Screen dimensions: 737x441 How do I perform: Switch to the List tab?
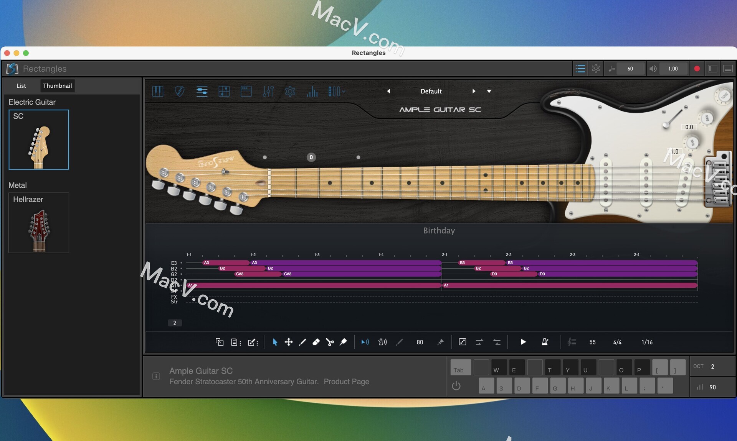tap(21, 86)
